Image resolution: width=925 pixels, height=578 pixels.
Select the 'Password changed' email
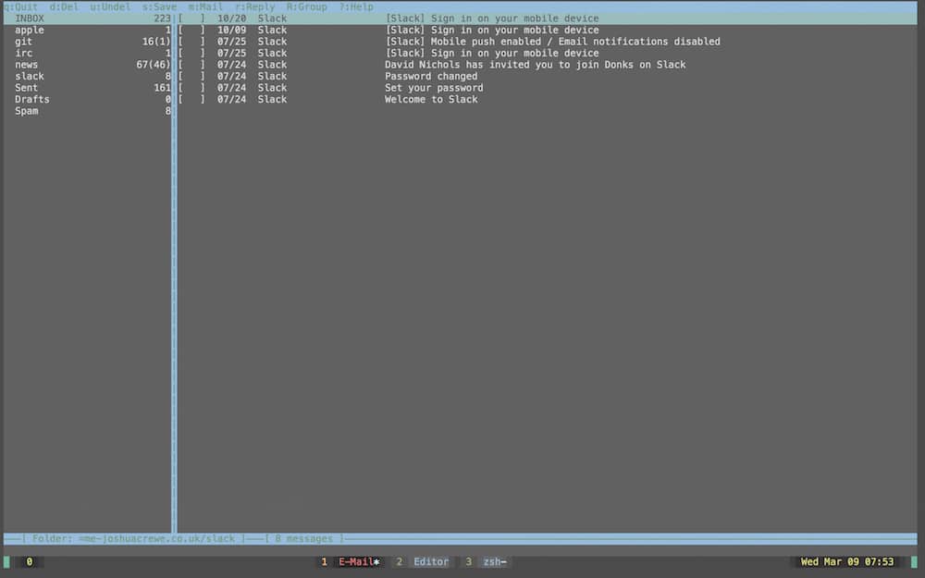point(548,76)
